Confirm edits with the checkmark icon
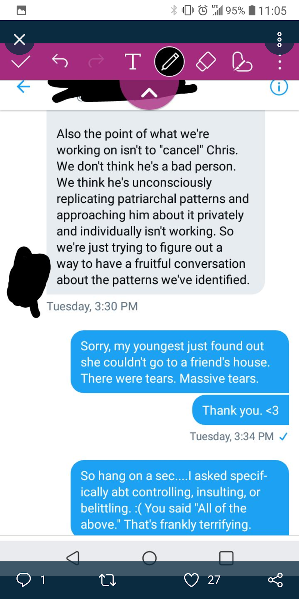The width and height of the screenshot is (299, 599). click(x=21, y=61)
